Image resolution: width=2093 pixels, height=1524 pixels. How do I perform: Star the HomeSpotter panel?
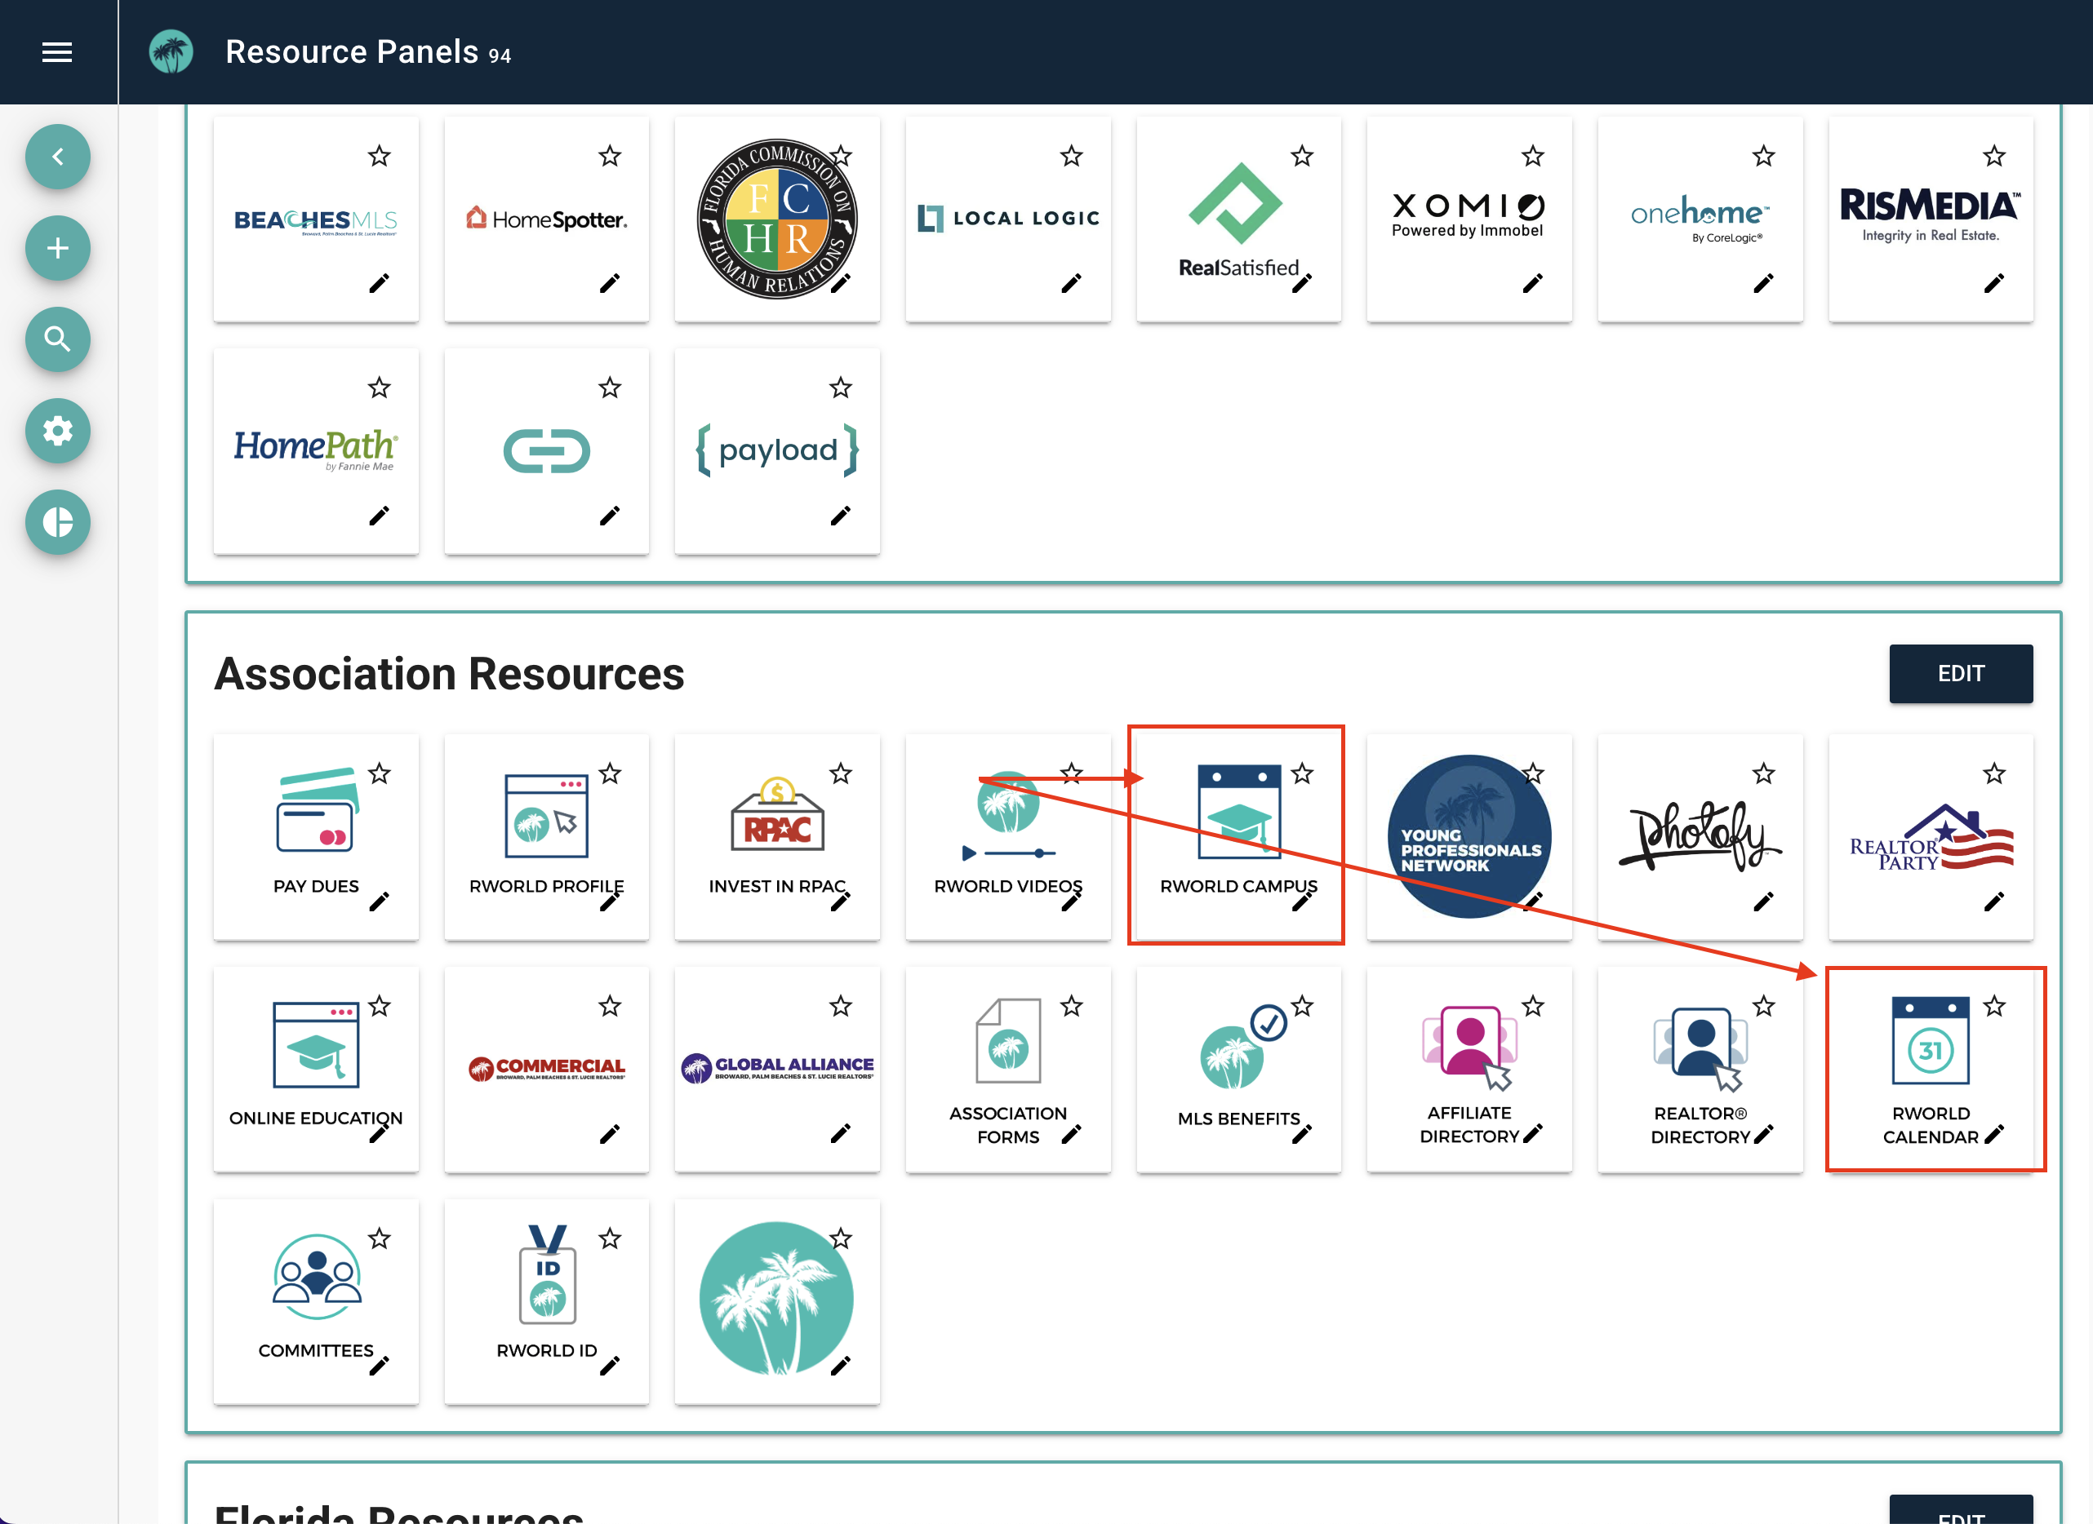pyautogui.click(x=610, y=156)
